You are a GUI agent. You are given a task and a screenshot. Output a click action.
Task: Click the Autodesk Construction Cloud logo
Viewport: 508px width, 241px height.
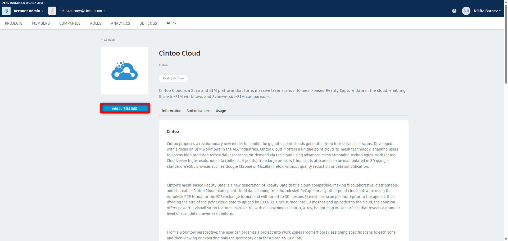[x=23, y=3]
